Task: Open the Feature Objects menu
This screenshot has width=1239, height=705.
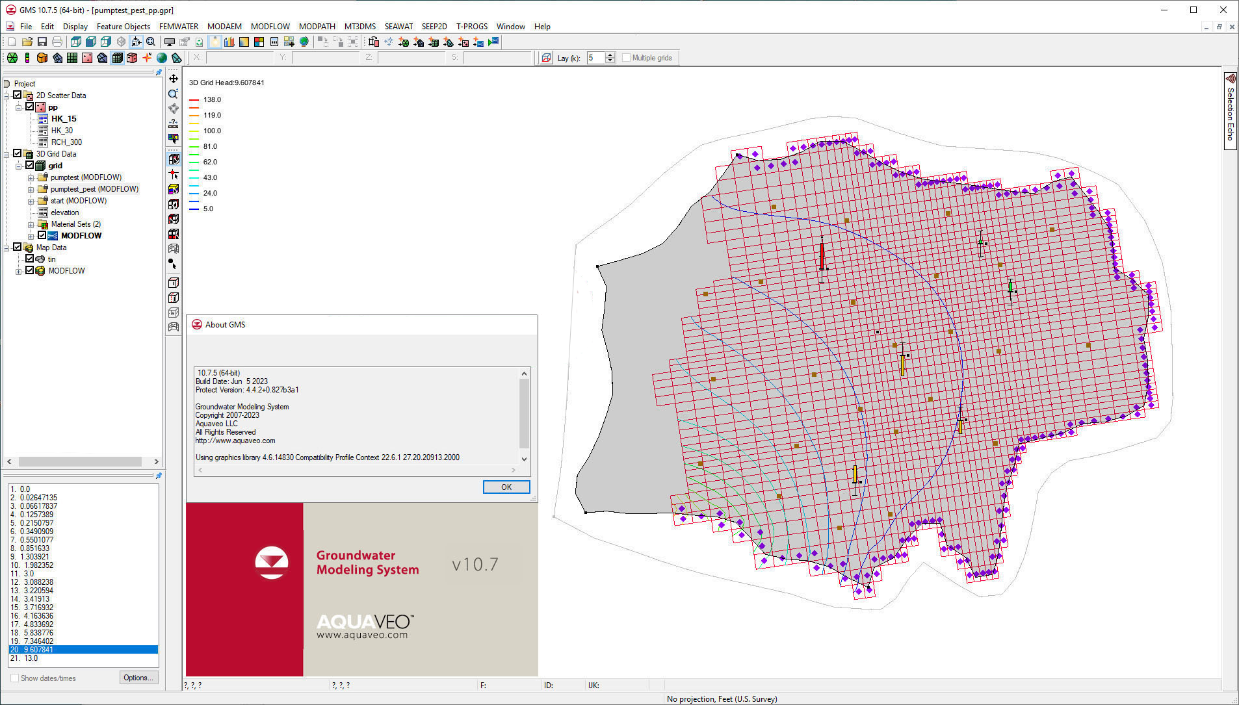Action: [124, 27]
